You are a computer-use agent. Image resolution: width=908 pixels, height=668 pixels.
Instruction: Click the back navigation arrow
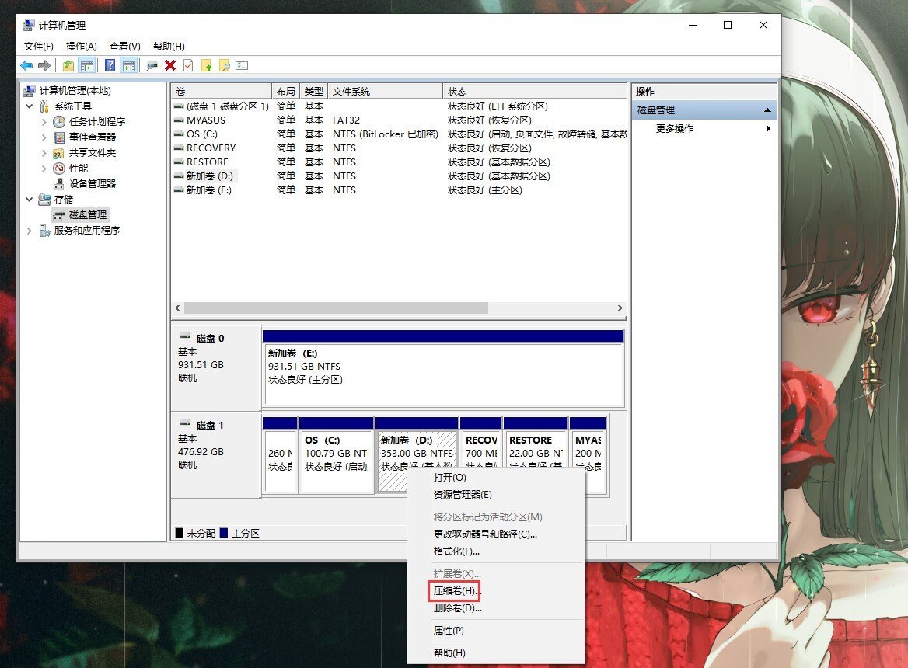(x=26, y=65)
